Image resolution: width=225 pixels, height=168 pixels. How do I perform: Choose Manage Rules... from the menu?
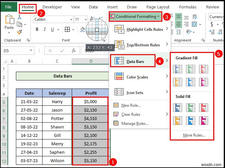pyautogui.click(x=131, y=124)
